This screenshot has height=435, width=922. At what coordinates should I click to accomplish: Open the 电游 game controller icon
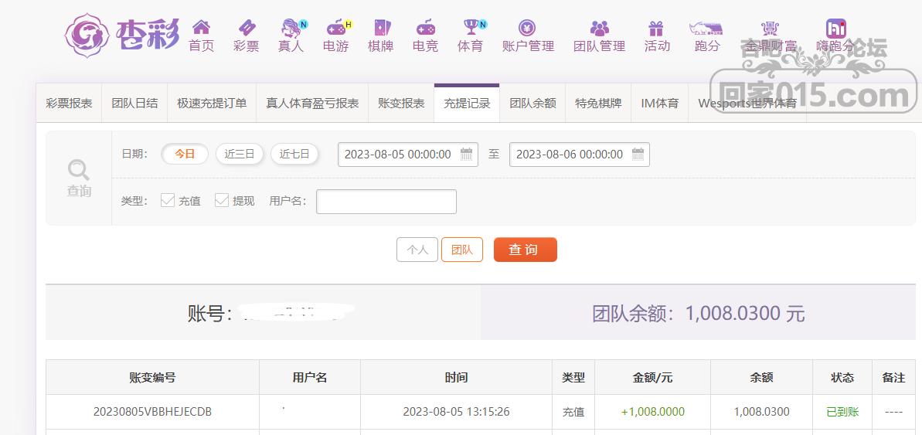click(335, 29)
